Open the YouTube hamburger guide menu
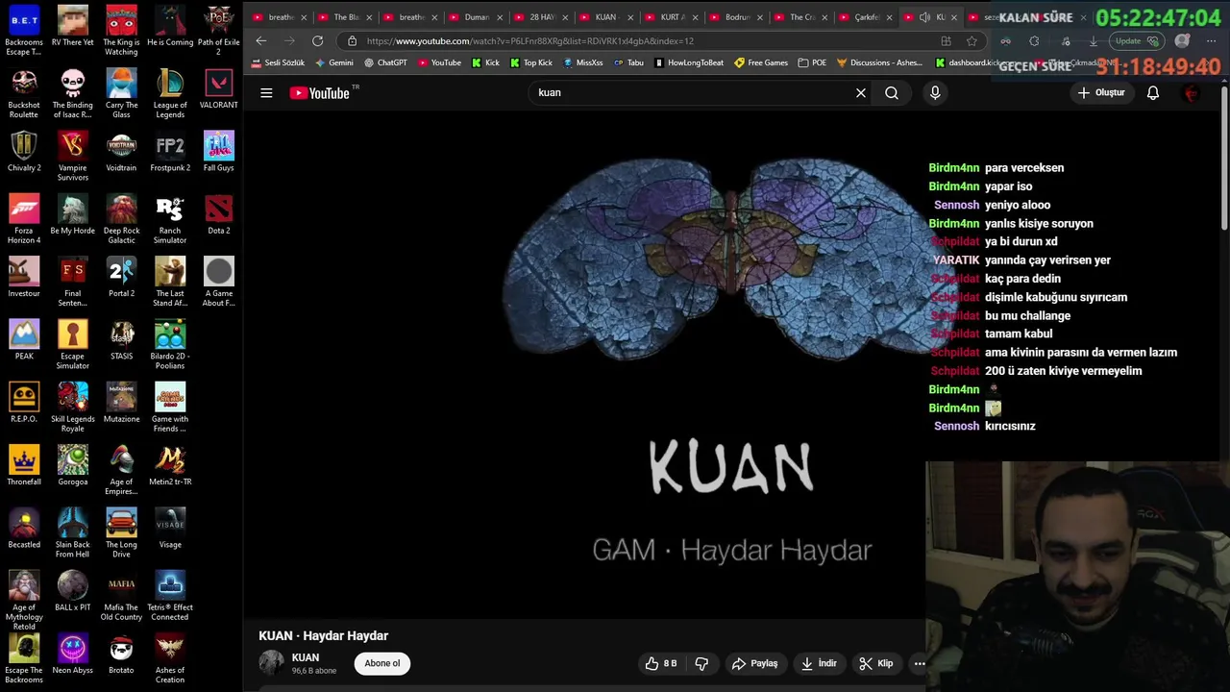Viewport: 1230px width, 692px height. [x=266, y=92]
